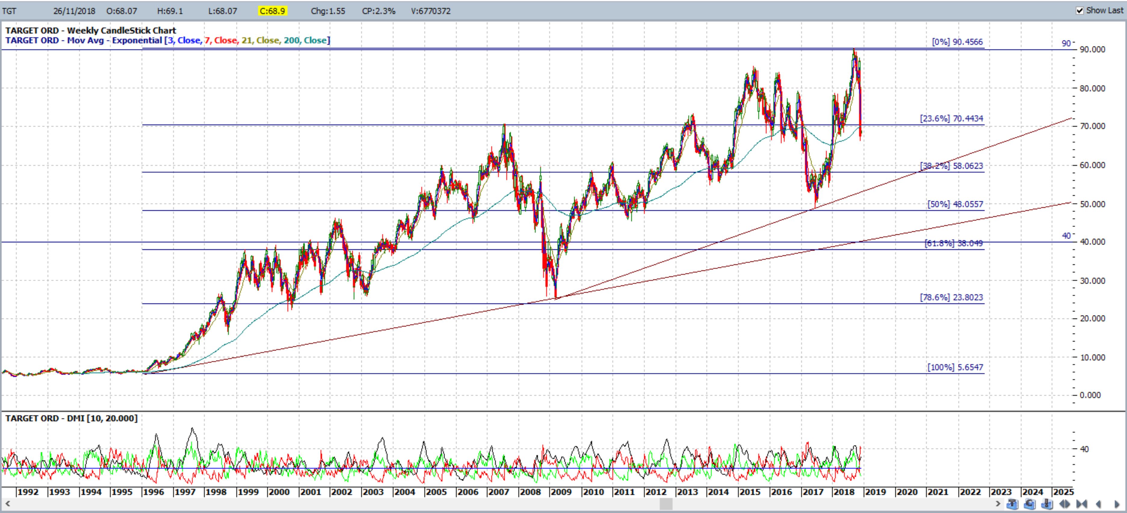Viewport: 1127px width, 513px height.
Task: Click the 'Mov Avg - Exponential' indicator label
Action: [x=115, y=40]
